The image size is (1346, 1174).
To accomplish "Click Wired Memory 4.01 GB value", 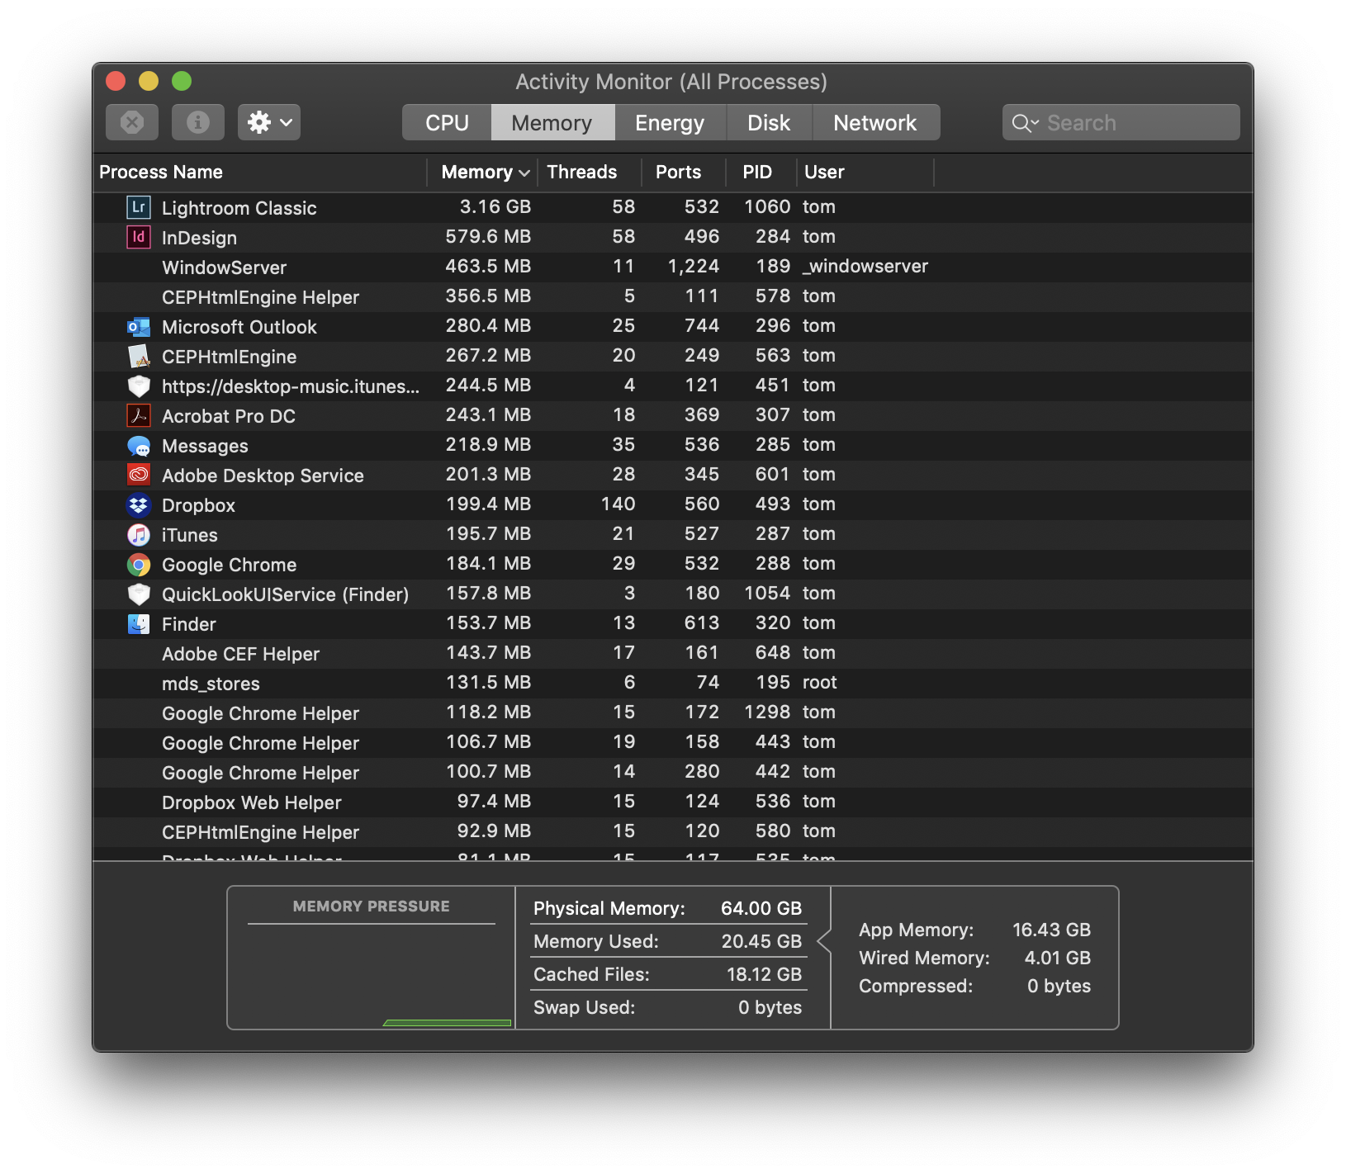I will (1058, 958).
